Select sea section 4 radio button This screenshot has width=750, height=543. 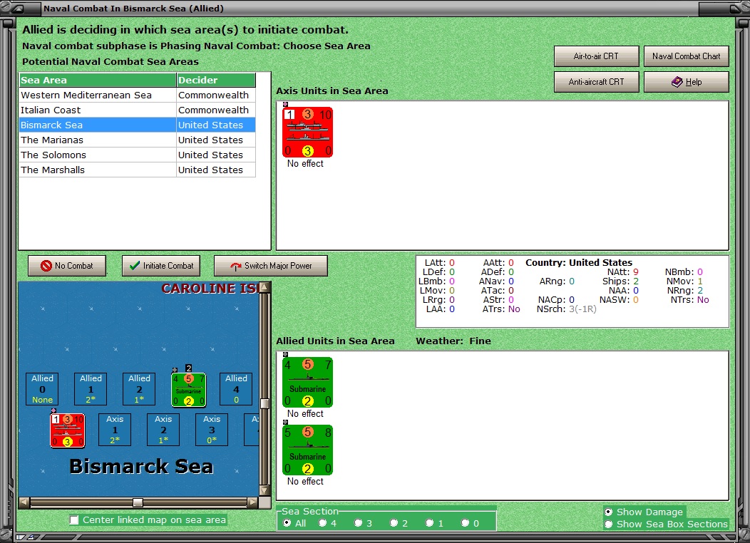point(323,523)
